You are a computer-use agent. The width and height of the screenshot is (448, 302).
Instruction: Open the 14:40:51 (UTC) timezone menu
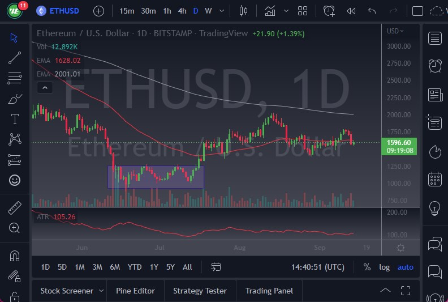(x=318, y=267)
